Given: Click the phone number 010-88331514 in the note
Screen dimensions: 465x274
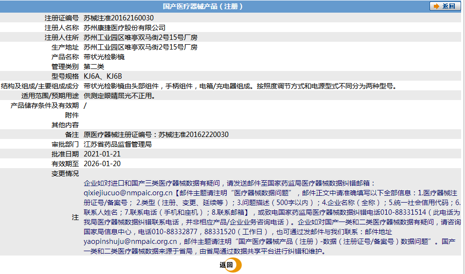Looking at the screenshot, I should click(403, 212).
